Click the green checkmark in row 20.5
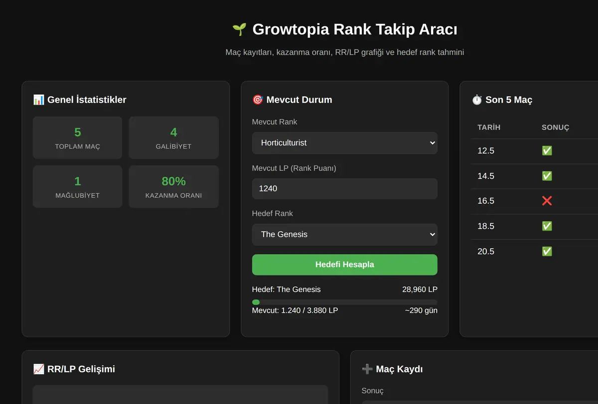Screen dimensions: 598x404 point(547,251)
